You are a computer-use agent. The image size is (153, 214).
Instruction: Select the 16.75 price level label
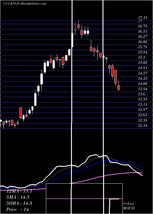[143, 26]
